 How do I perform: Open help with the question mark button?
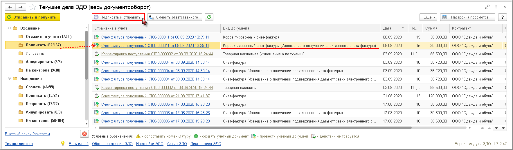tap(503, 17)
